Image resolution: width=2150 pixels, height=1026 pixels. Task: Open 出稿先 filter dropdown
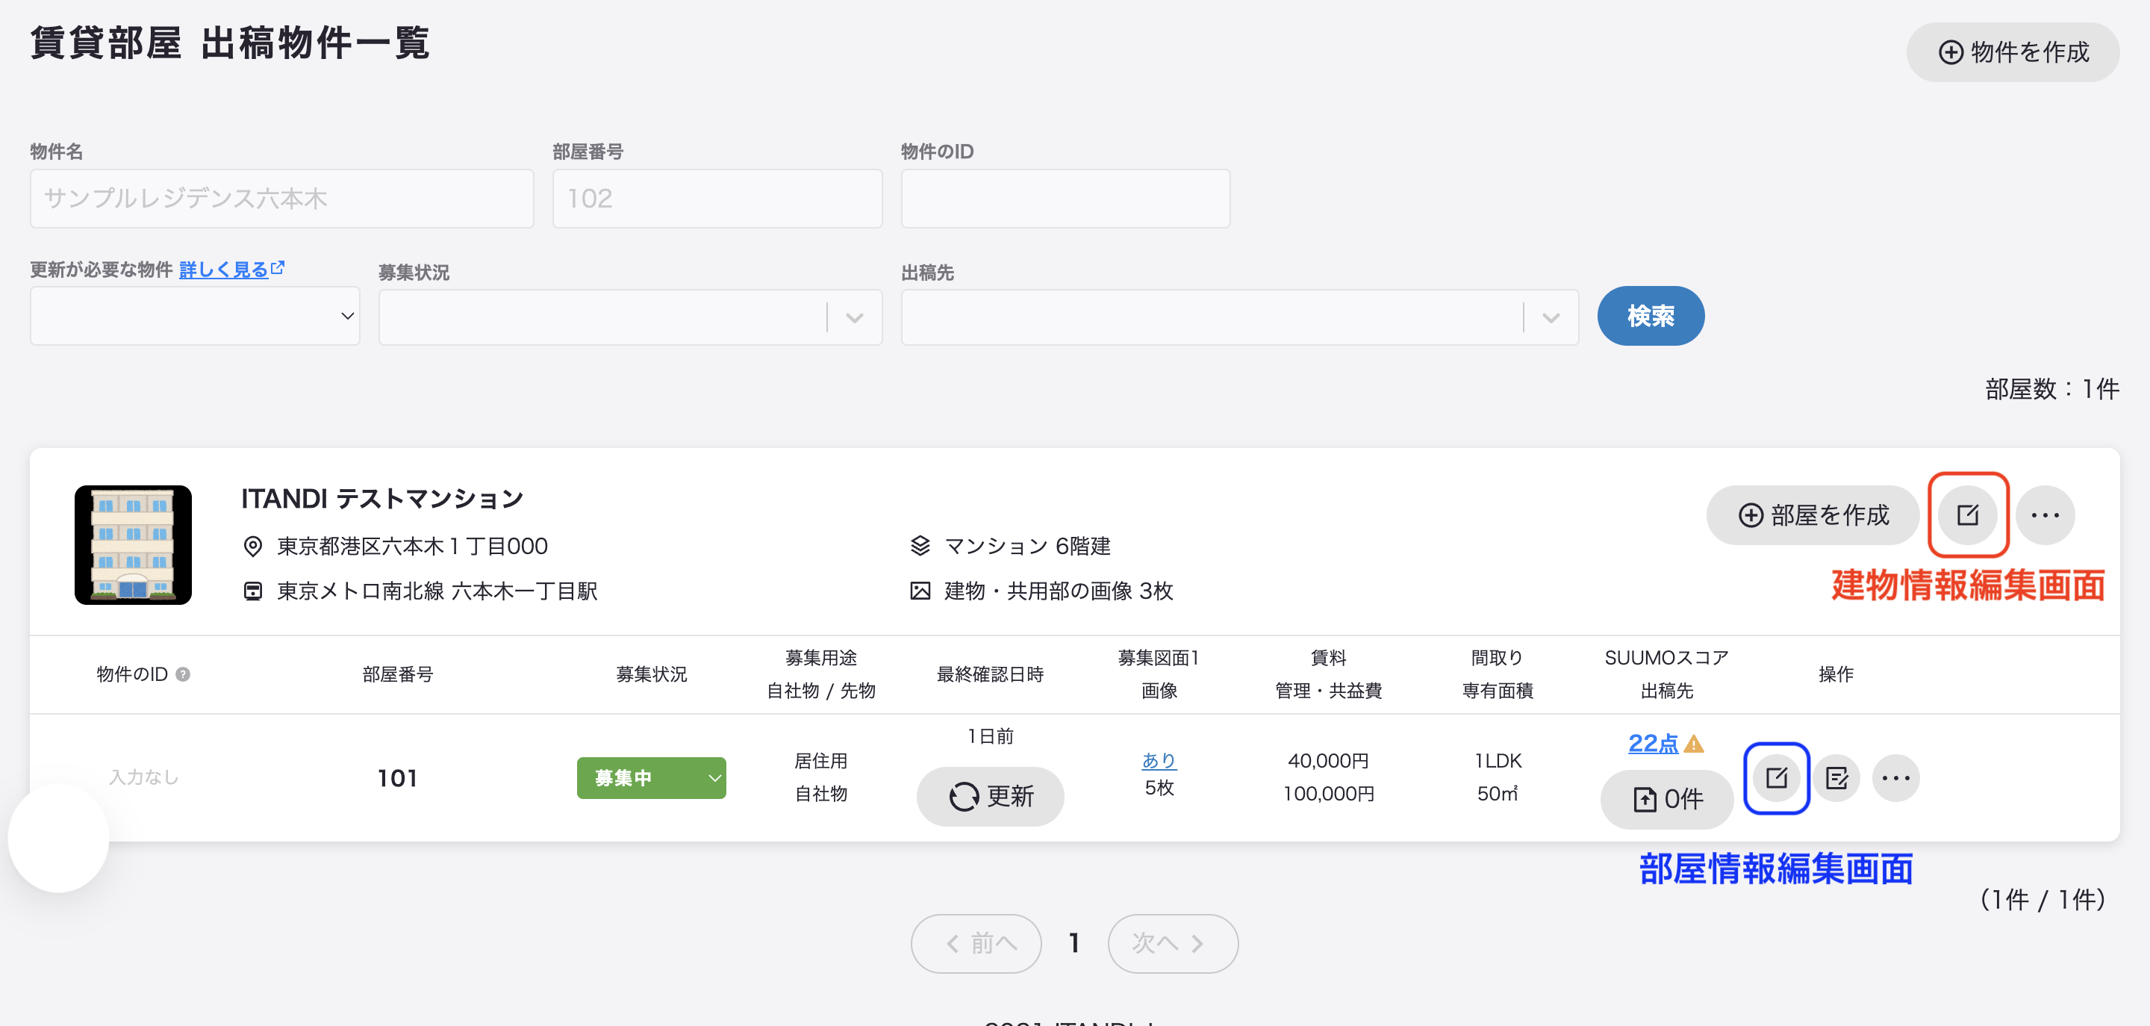point(1239,317)
